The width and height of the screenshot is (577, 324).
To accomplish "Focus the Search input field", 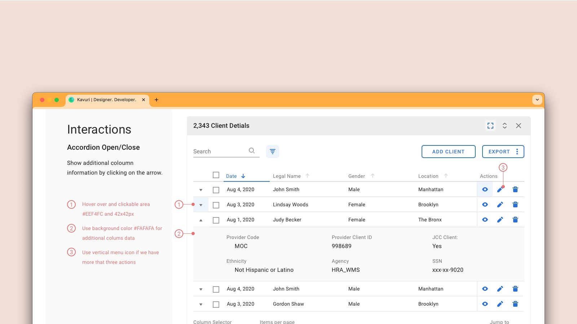I will pos(219,152).
